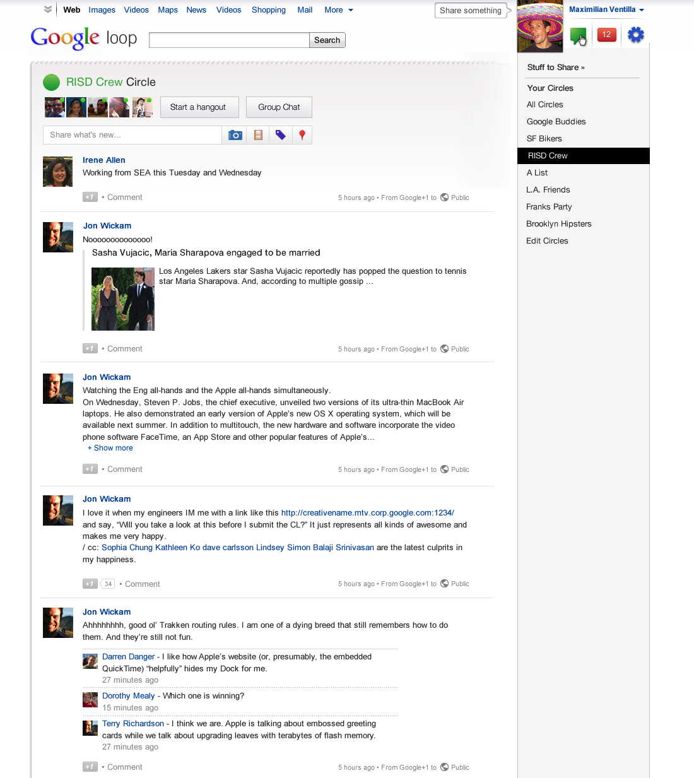Select SF Bikers circle
694x778 pixels.
[544, 139]
